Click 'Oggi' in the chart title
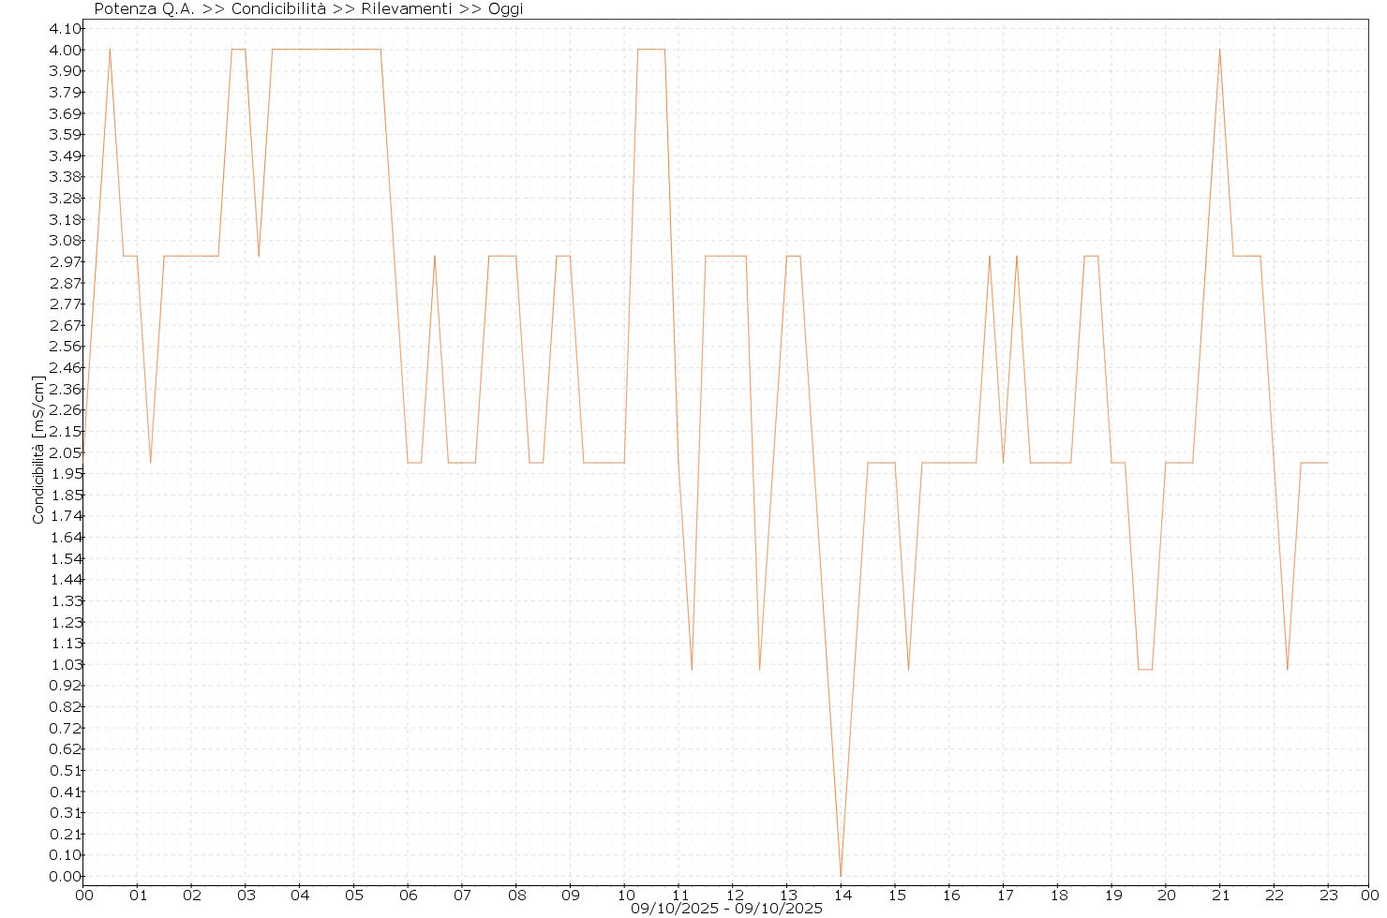The width and height of the screenshot is (1387, 918). coord(505,9)
